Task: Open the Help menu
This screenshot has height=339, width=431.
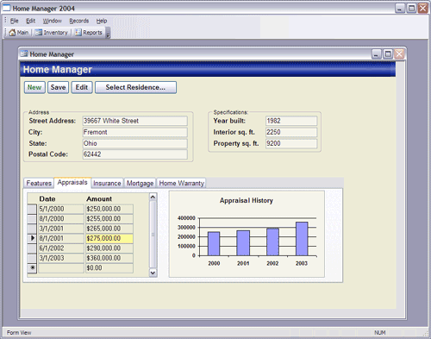Action: (102, 21)
